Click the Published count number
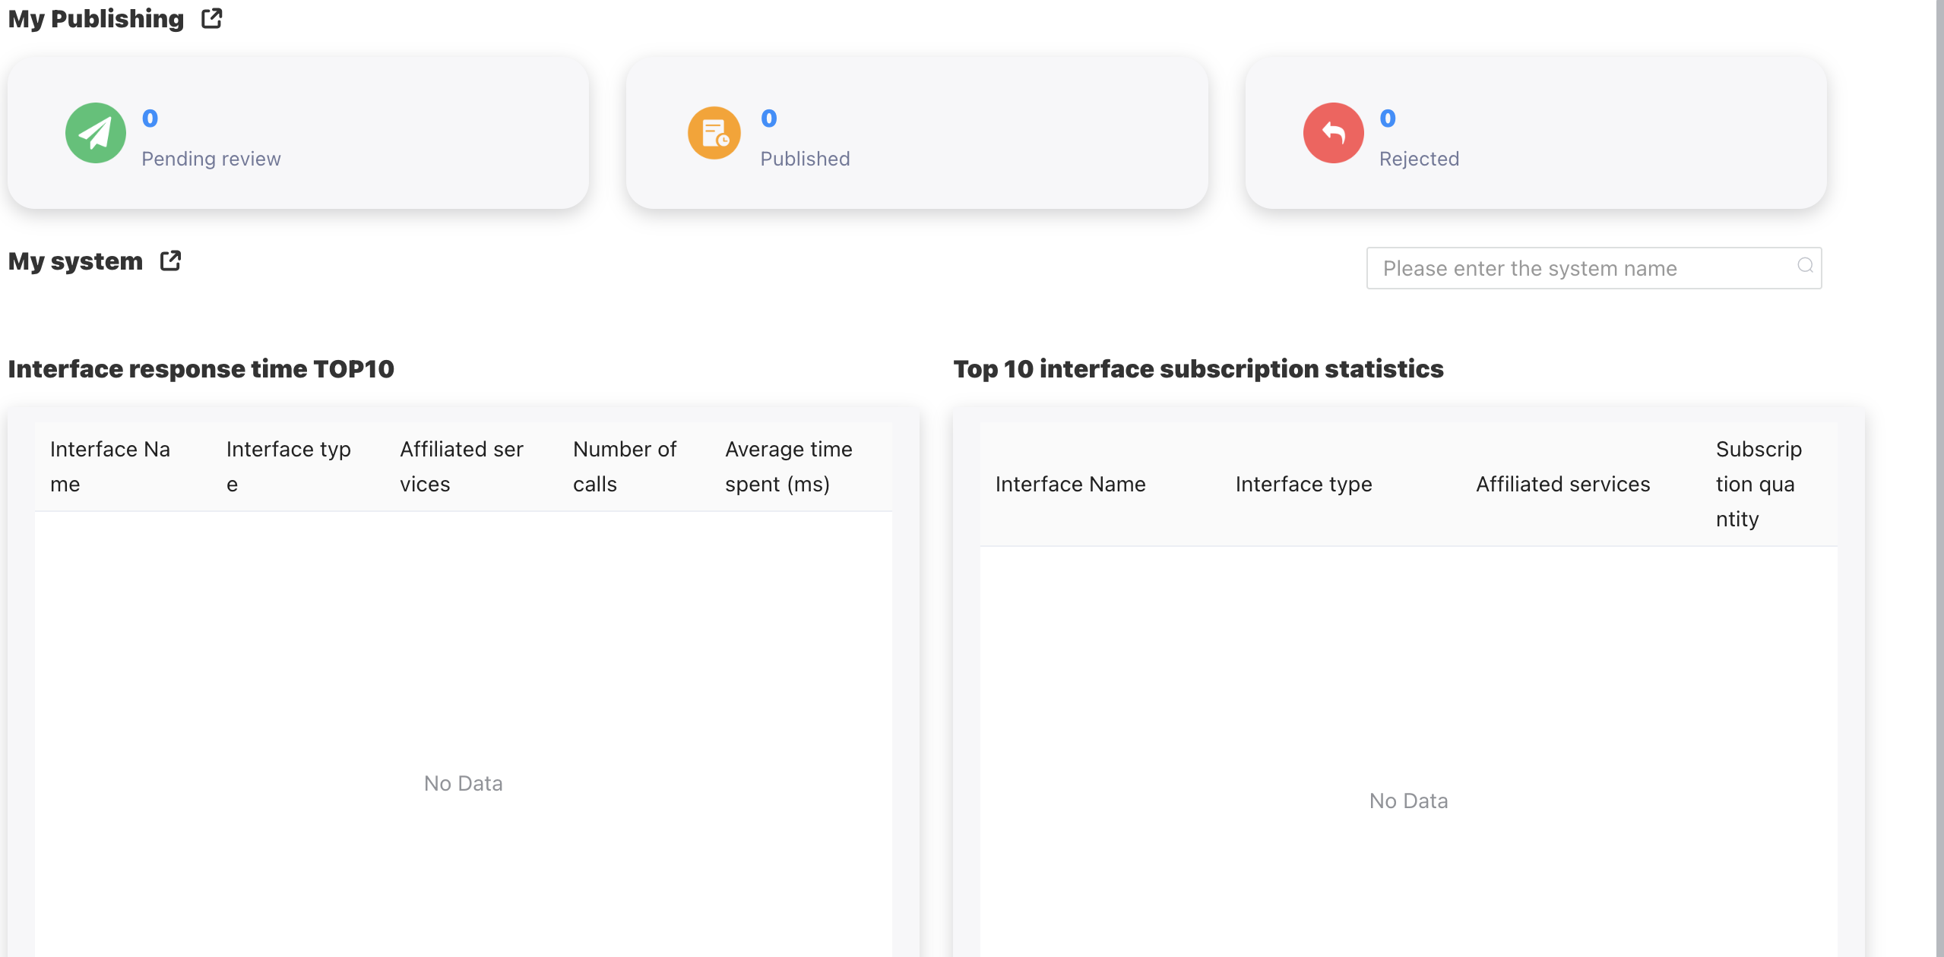1944x957 pixels. coord(768,118)
